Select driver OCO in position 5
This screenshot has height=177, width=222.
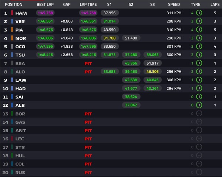click(20, 47)
